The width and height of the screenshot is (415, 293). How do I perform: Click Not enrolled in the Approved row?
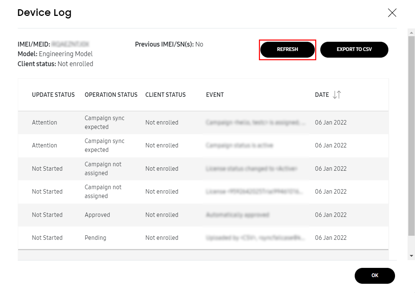[x=162, y=215]
